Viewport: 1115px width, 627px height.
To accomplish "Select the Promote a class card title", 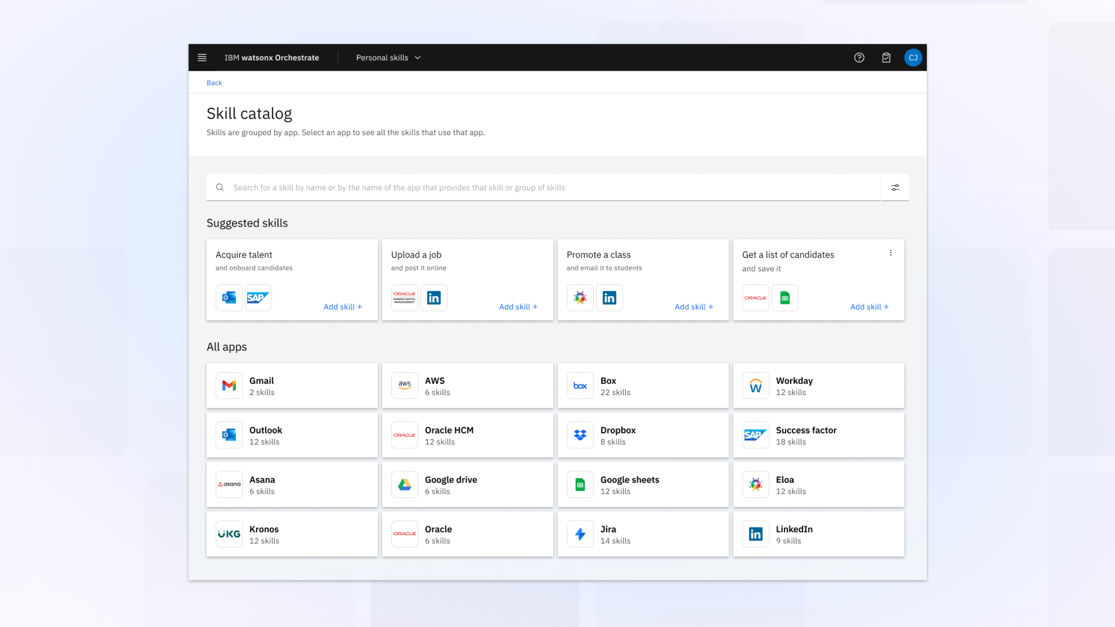I will tap(598, 255).
